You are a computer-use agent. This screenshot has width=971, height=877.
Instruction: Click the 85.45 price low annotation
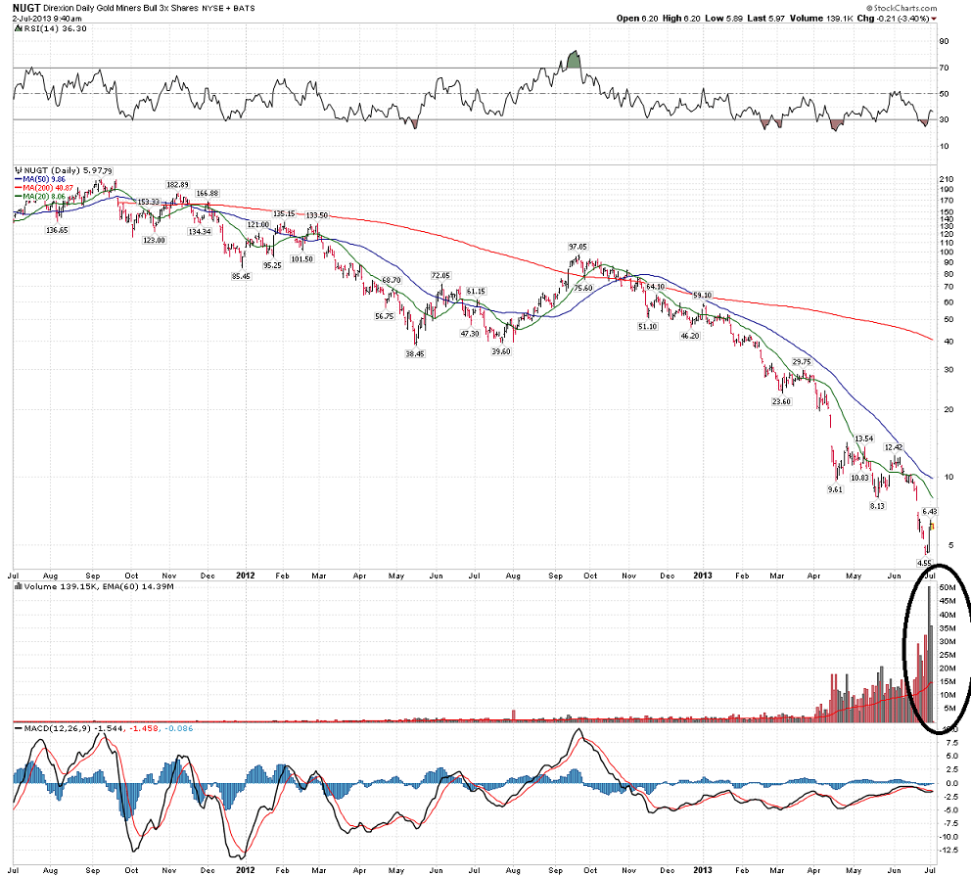coord(241,276)
